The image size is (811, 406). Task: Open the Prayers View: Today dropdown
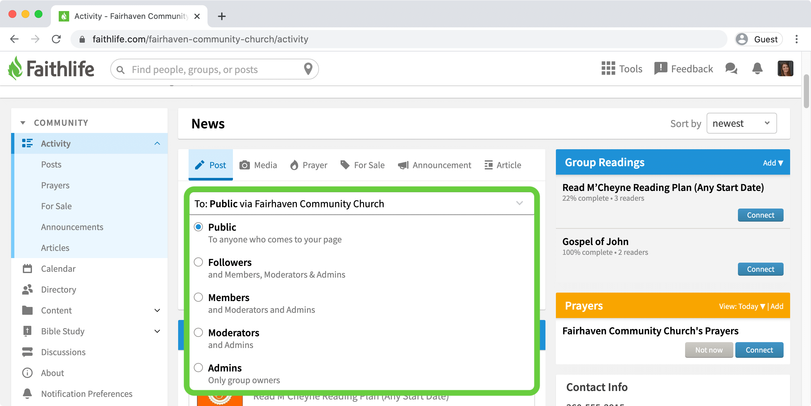tap(742, 306)
